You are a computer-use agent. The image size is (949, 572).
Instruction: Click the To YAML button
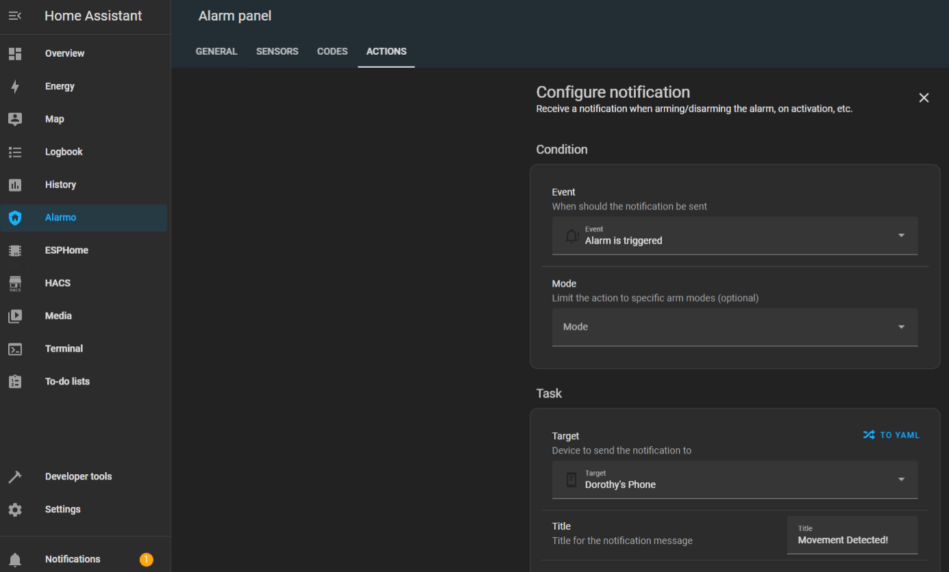click(891, 435)
